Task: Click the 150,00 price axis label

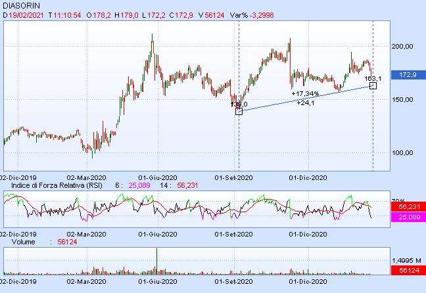Action: click(x=402, y=100)
